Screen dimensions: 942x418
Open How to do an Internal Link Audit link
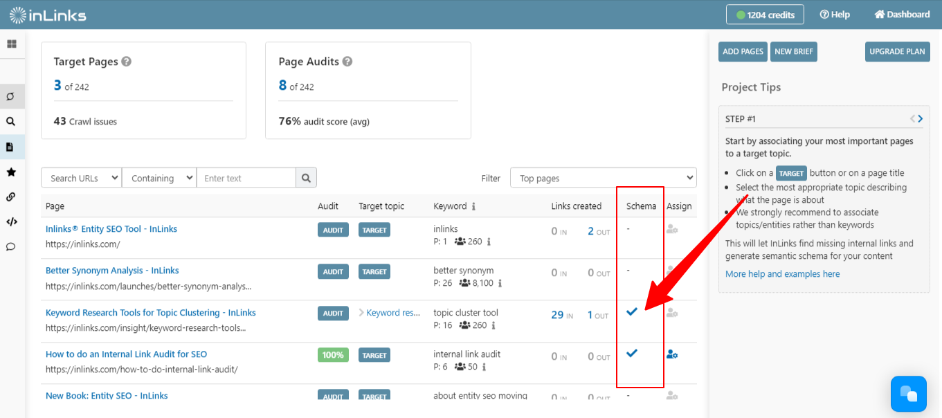(x=127, y=354)
